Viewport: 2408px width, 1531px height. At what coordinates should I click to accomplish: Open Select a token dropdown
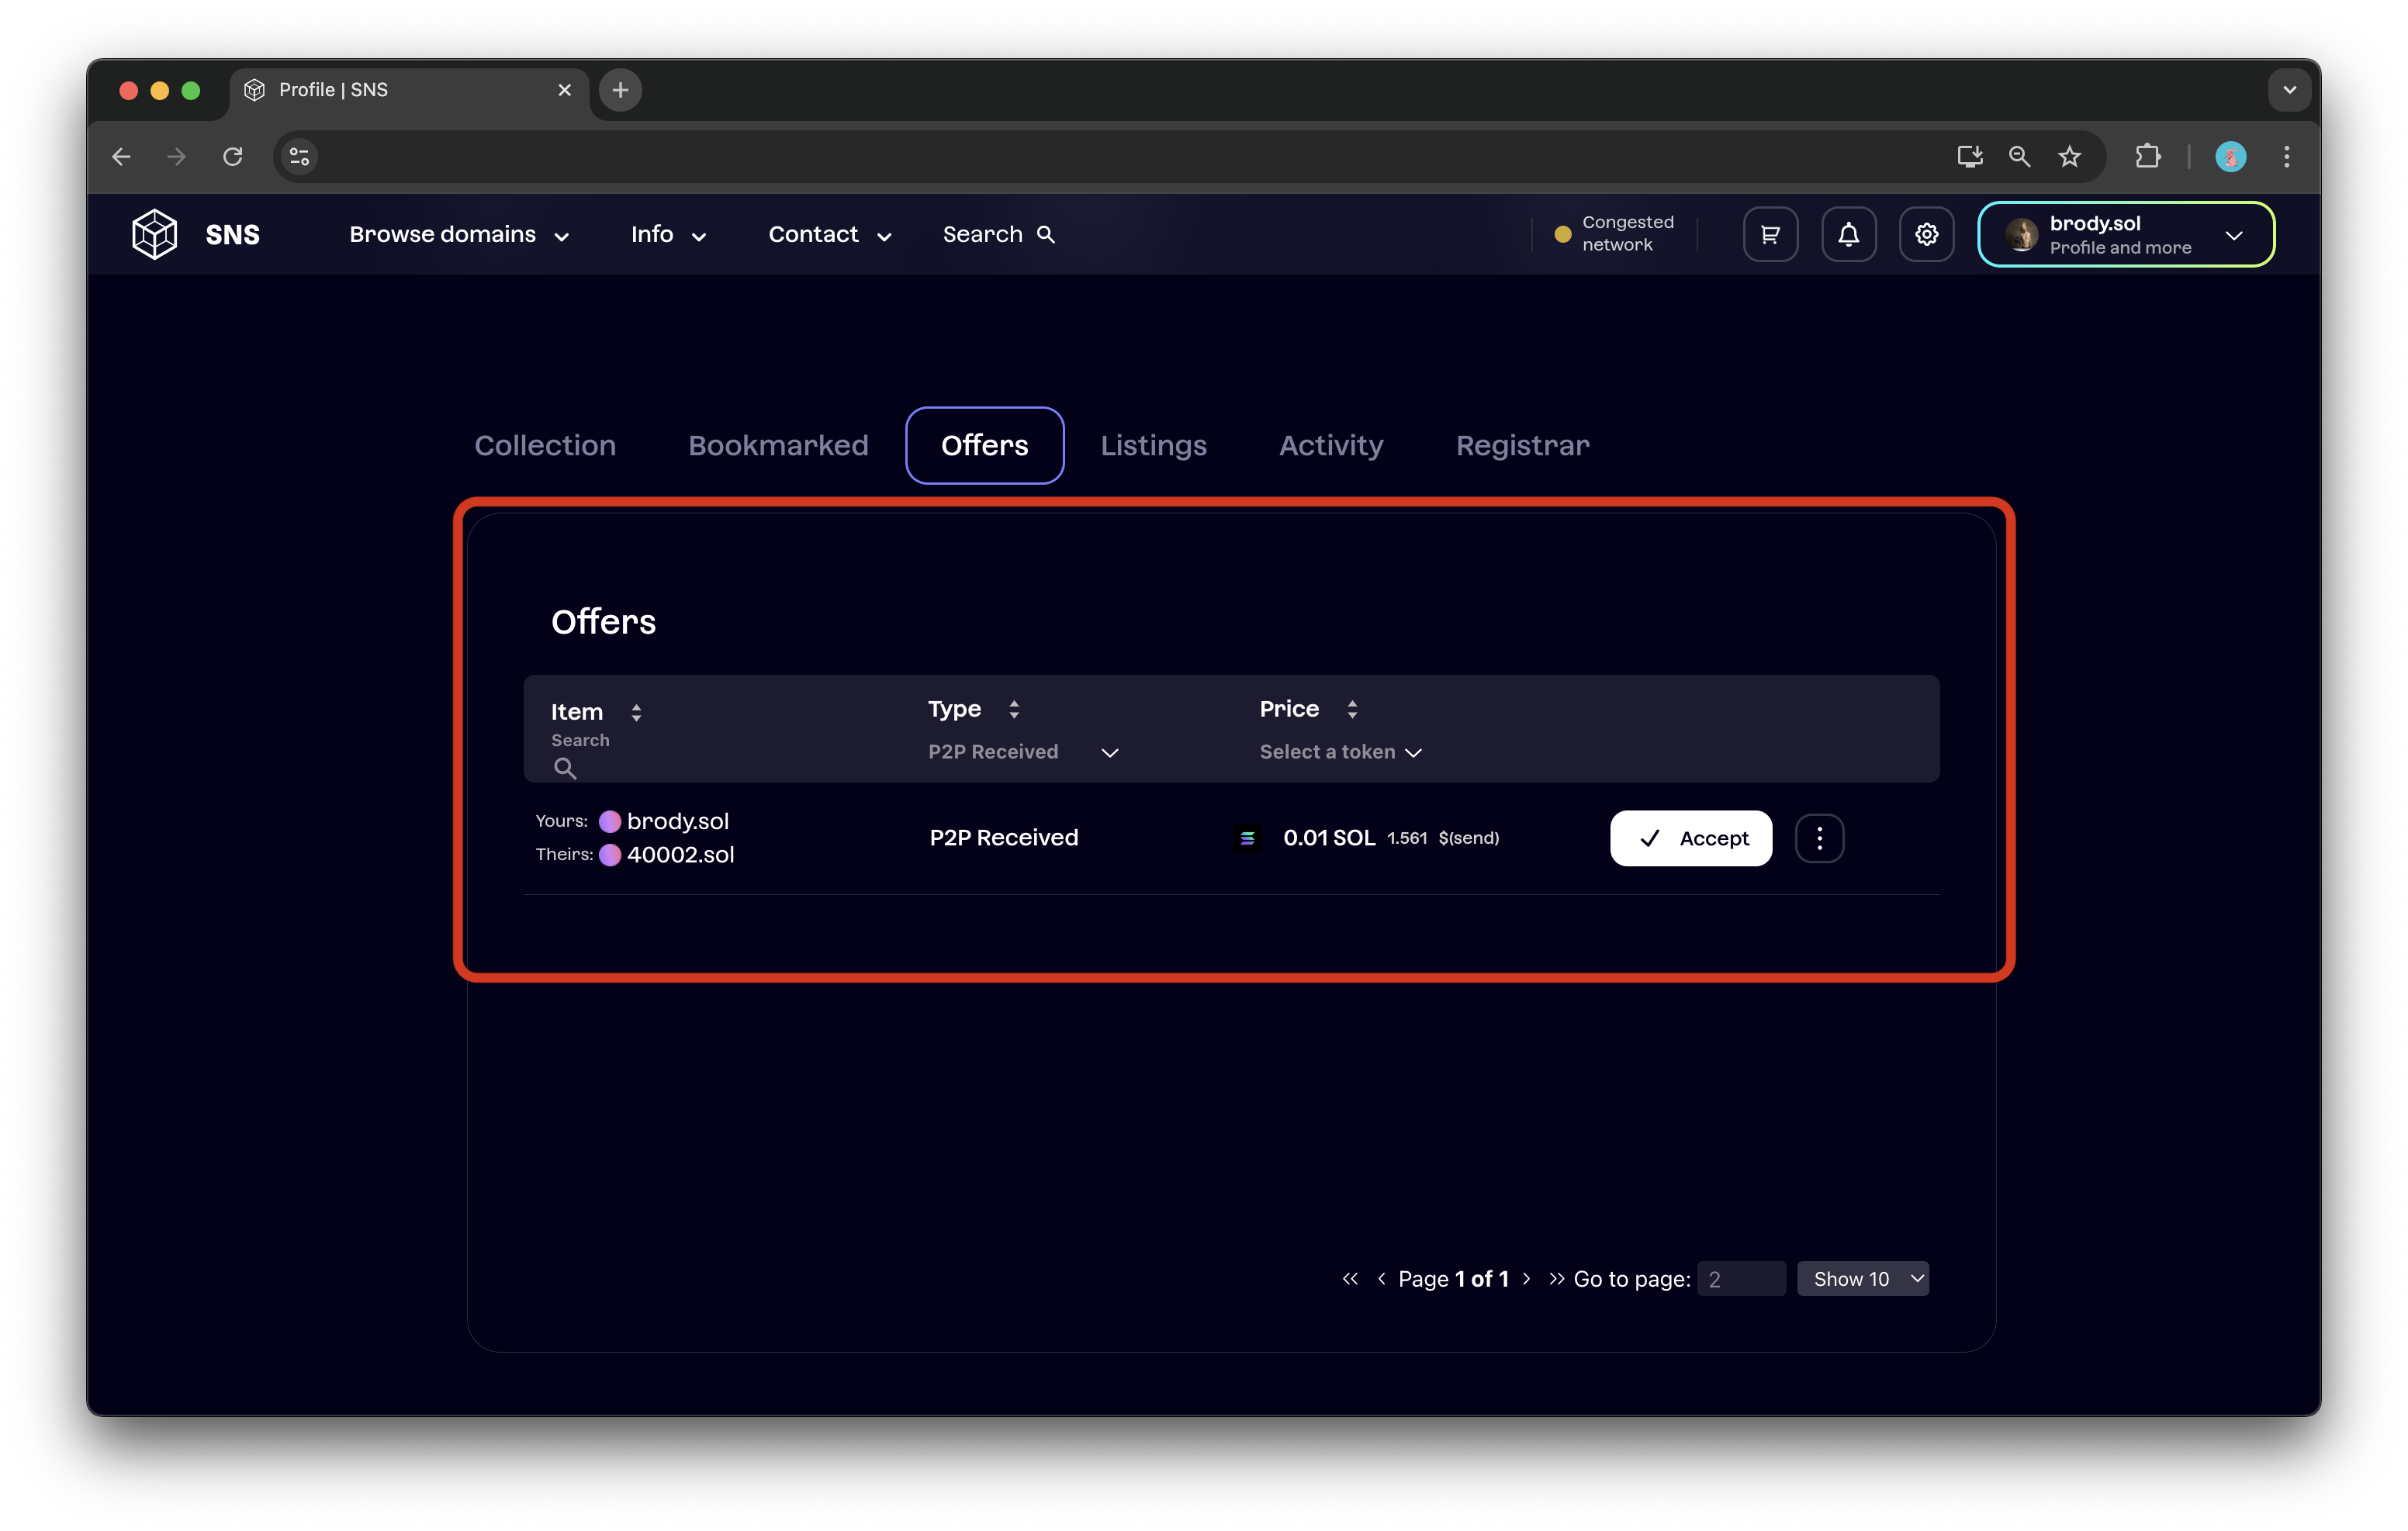(1340, 752)
